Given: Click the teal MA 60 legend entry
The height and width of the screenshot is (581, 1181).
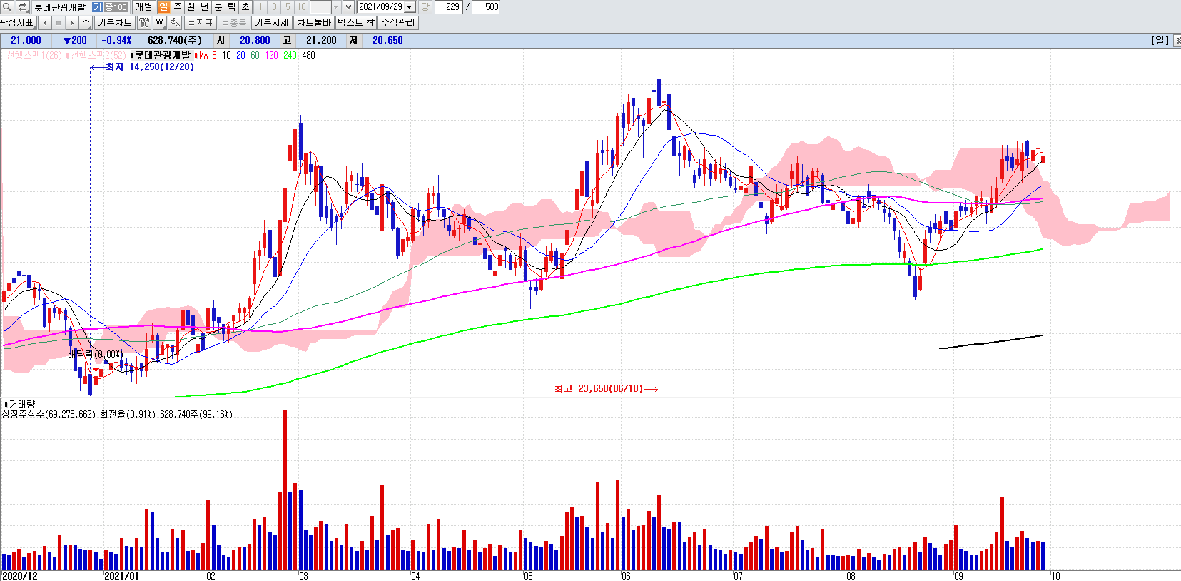Looking at the screenshot, I should click(x=255, y=55).
